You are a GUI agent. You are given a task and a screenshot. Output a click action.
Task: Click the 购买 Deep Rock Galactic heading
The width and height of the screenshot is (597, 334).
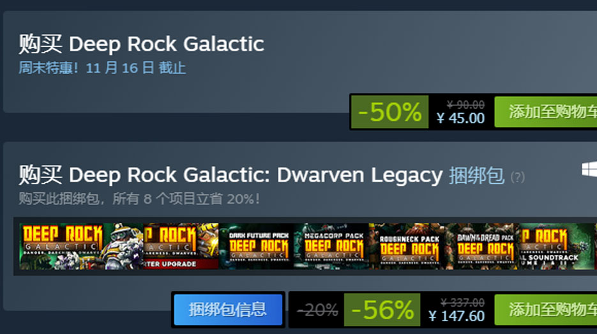pyautogui.click(x=141, y=44)
